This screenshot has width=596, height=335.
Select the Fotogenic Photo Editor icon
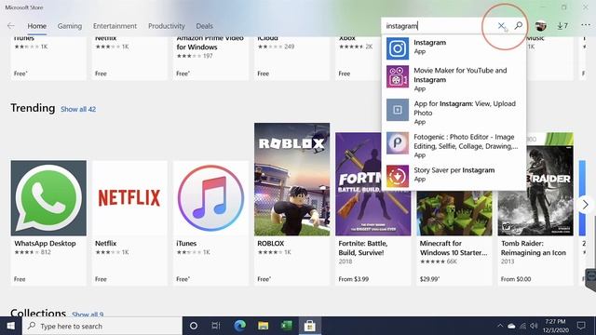tap(398, 142)
